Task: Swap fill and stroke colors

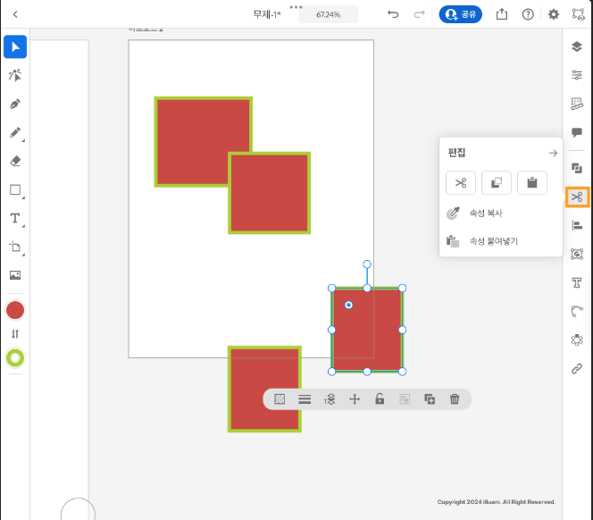Action: (15, 334)
